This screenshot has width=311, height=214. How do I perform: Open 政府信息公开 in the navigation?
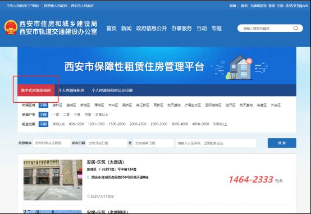(152, 29)
